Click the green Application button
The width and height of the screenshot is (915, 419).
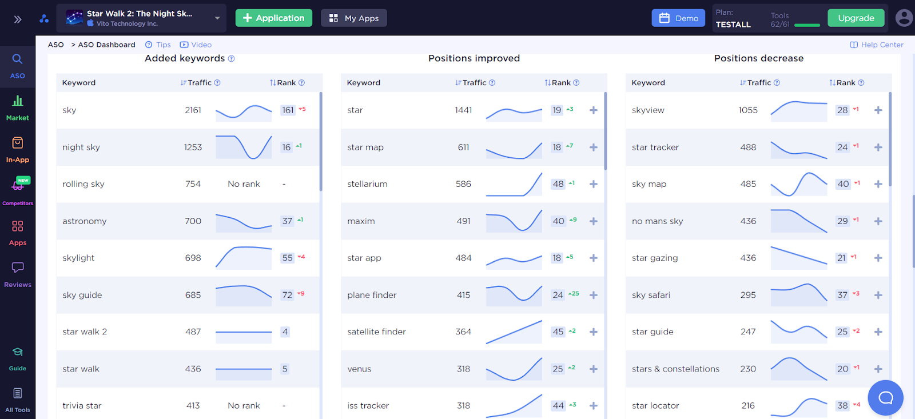tap(274, 18)
